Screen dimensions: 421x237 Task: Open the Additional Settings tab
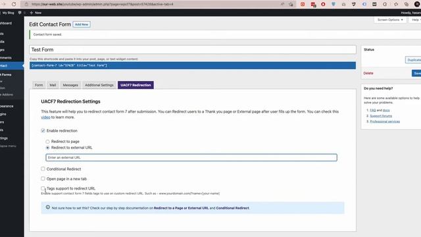99,85
